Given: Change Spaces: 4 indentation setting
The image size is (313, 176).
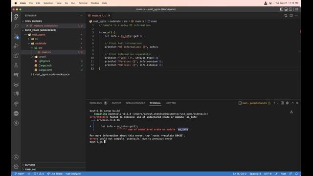Looking at the screenshot, I should pos(255,174).
